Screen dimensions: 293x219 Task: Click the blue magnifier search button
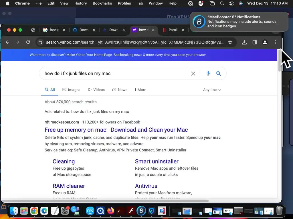point(218,73)
